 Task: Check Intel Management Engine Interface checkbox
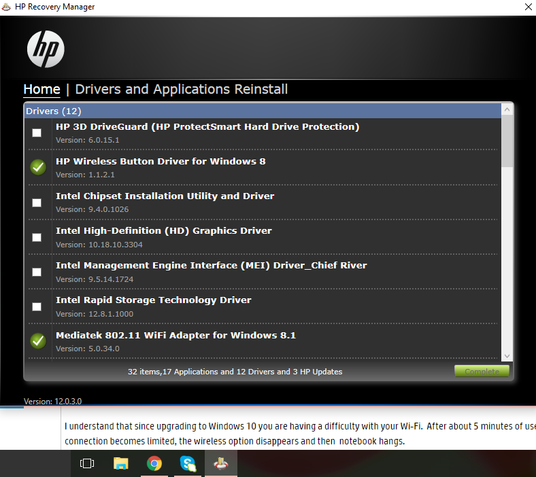click(x=37, y=272)
